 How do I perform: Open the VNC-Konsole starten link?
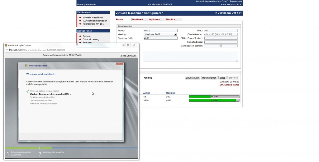229,85
